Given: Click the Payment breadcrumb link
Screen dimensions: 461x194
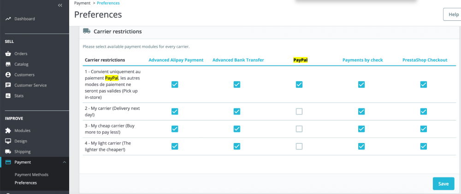Looking at the screenshot, I should [x=82, y=3].
